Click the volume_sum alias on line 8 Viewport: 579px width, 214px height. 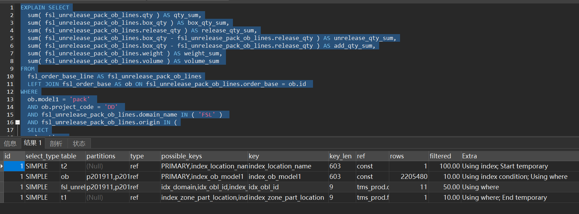tap(202, 61)
